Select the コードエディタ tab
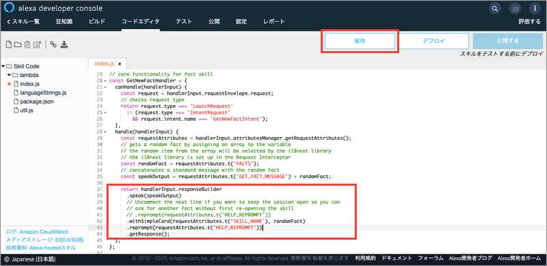The width and height of the screenshot is (547, 266). point(141,22)
